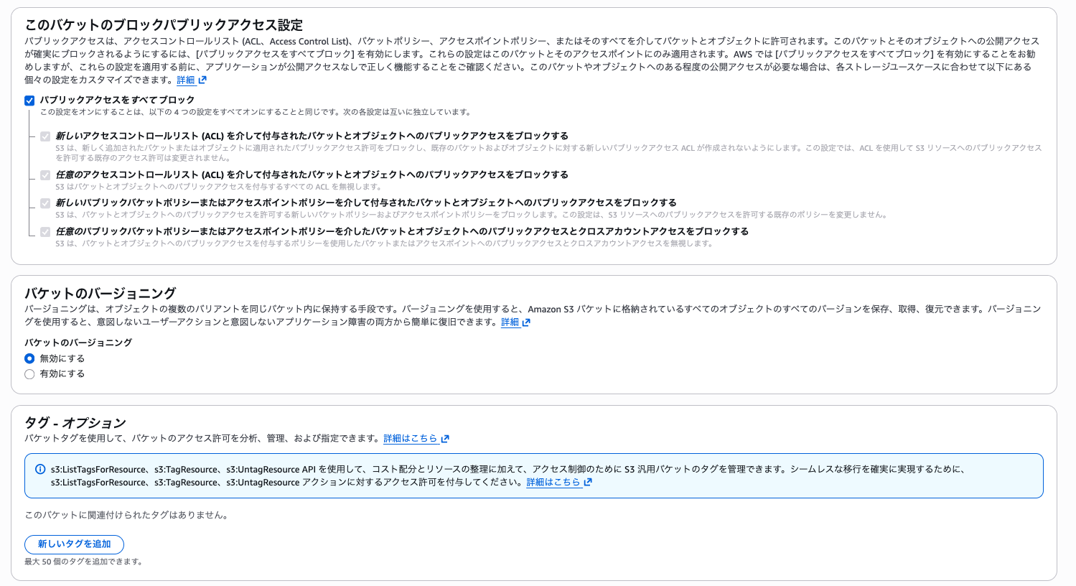
Task: Click the external link icon next to バージョニングの詳細
Action: tap(526, 322)
